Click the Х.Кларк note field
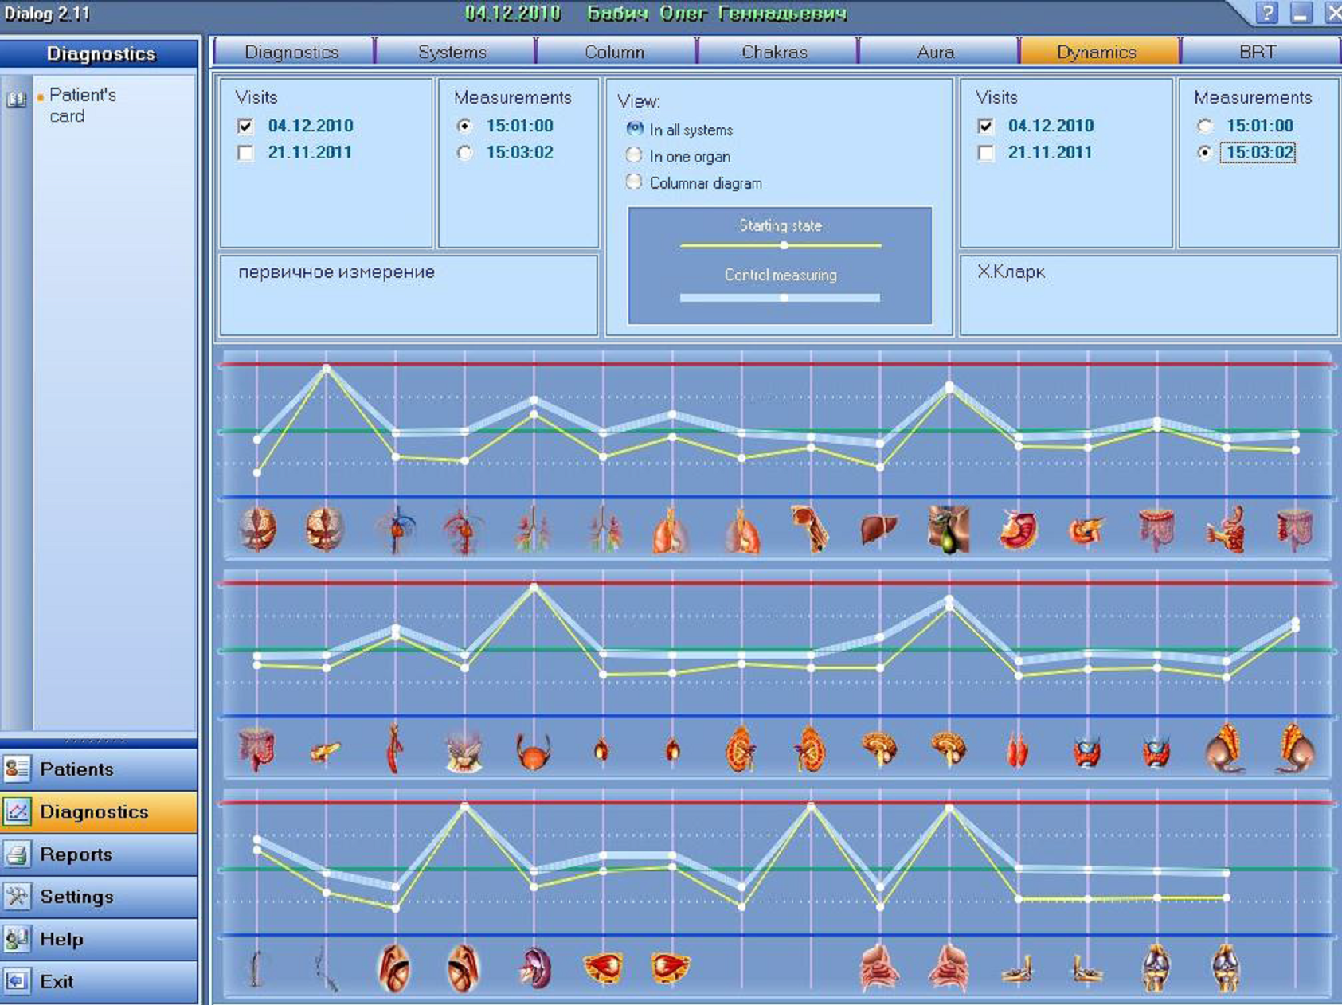1342x1005 pixels. tap(1148, 295)
